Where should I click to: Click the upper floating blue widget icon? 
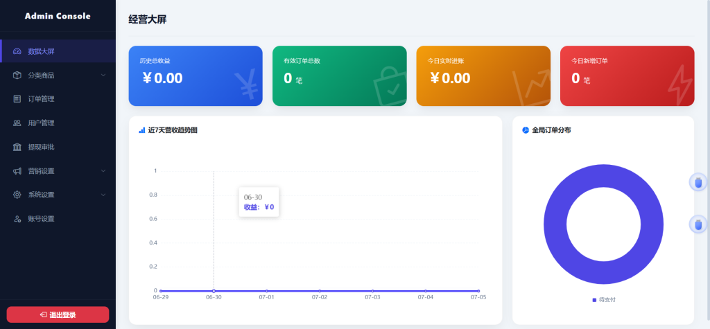pos(698,182)
